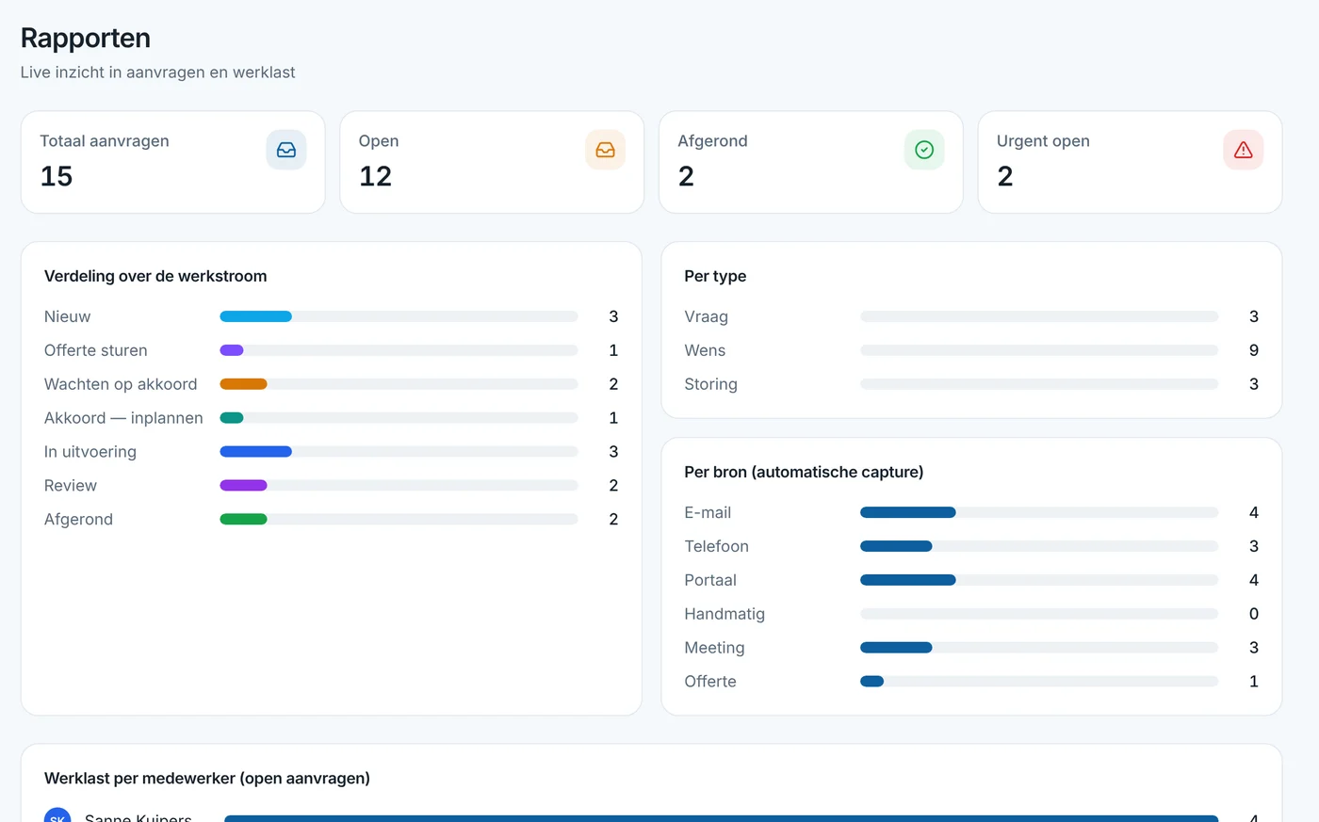
Task: Click the green checkmark icon on Afgerond card
Action: 924,150
